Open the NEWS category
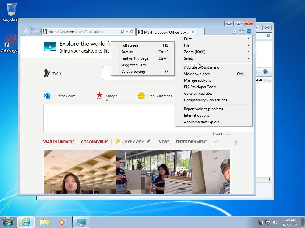 tap(164, 142)
